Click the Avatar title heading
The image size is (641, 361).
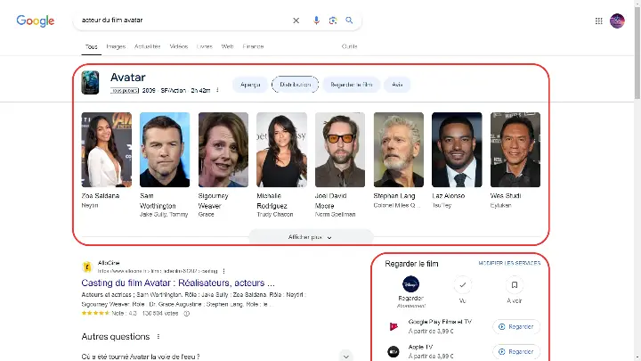tap(128, 78)
